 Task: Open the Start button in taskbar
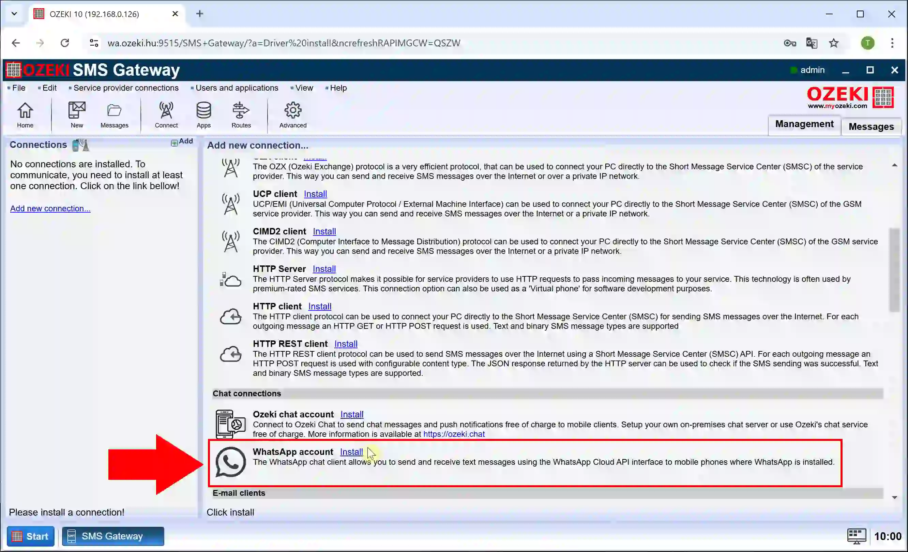coord(31,536)
